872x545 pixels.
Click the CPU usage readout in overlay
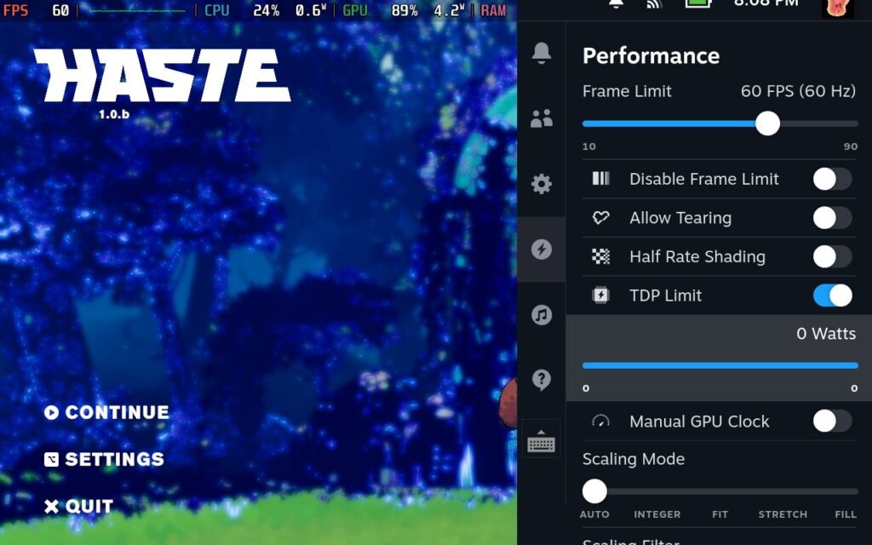point(266,10)
